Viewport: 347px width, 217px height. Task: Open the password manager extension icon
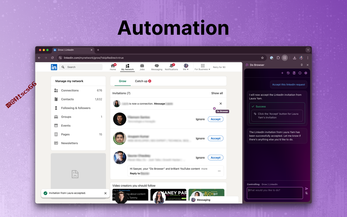(x=272, y=58)
